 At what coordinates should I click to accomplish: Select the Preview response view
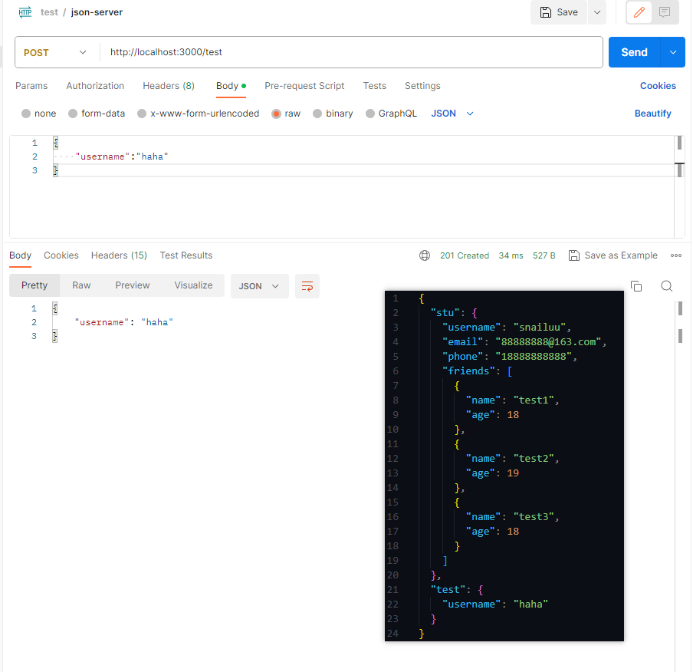[x=133, y=285]
